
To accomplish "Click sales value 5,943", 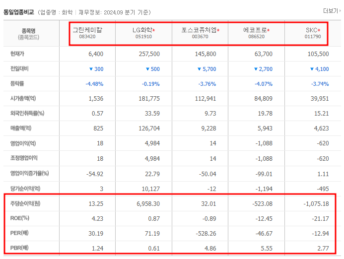I will pyautogui.click(x=265, y=129).
